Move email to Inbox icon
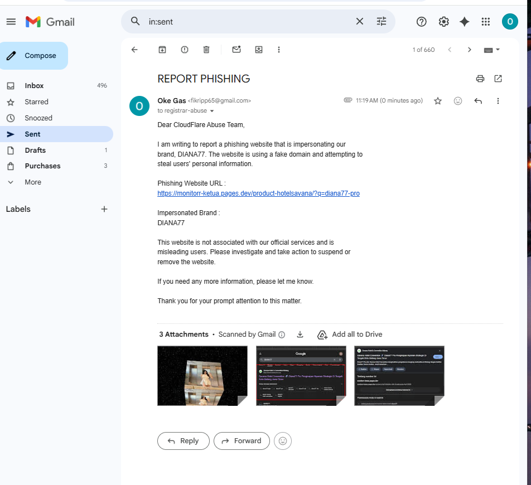Screen dimensions: 531x485 tap(259, 50)
